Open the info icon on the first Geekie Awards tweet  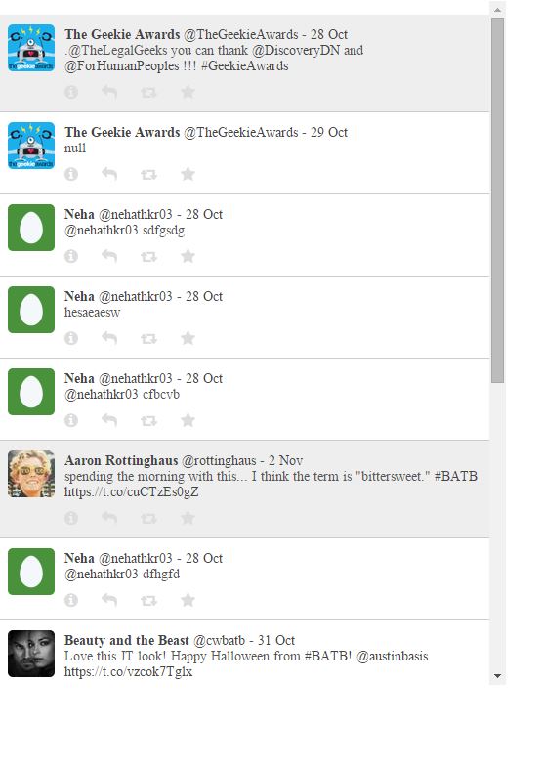tap(71, 92)
